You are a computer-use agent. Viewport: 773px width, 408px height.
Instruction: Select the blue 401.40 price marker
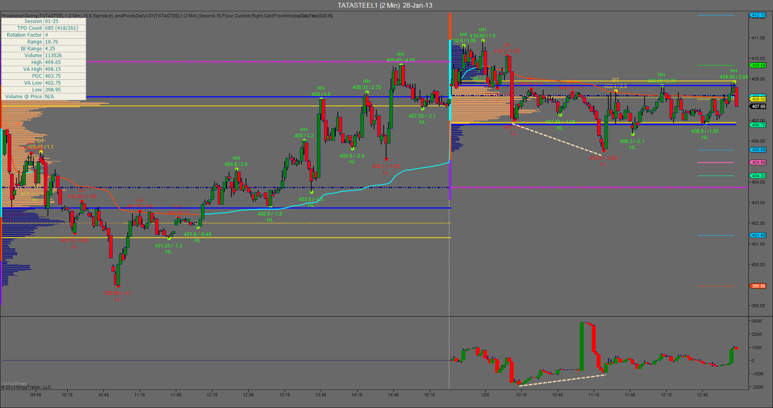(x=758, y=235)
